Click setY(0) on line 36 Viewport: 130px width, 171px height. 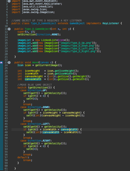(x=32, y=99)
